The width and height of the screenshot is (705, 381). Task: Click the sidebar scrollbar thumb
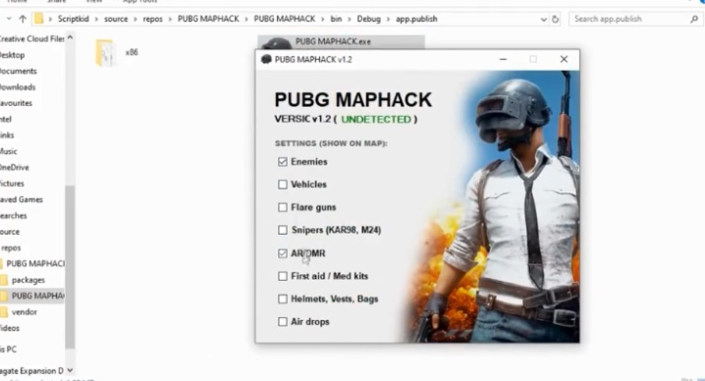point(70,267)
